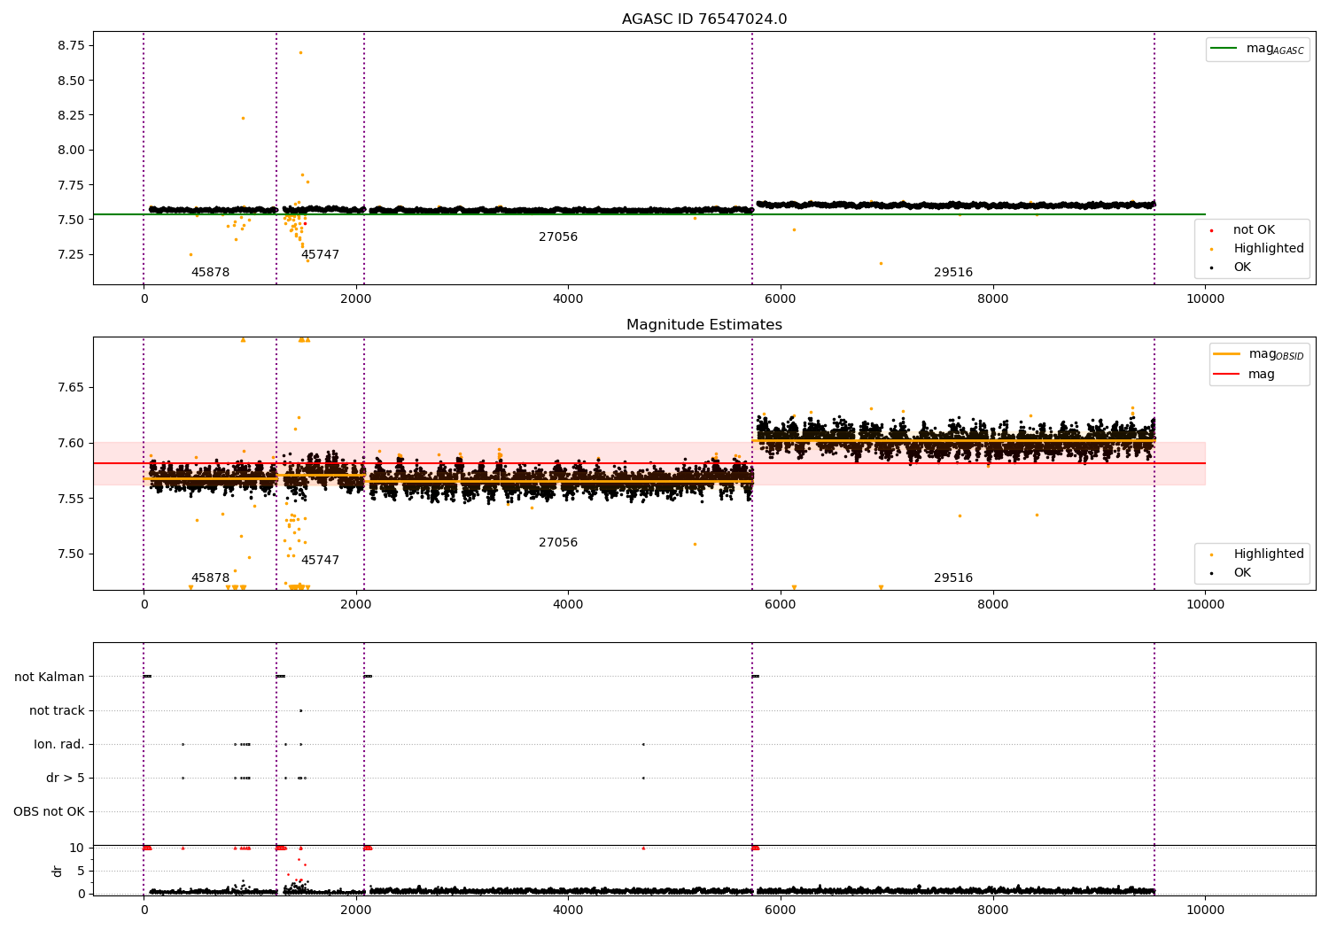
Task: Select "Highlighted" entry in Magnitude Estimates legend
Action: 1269,554
